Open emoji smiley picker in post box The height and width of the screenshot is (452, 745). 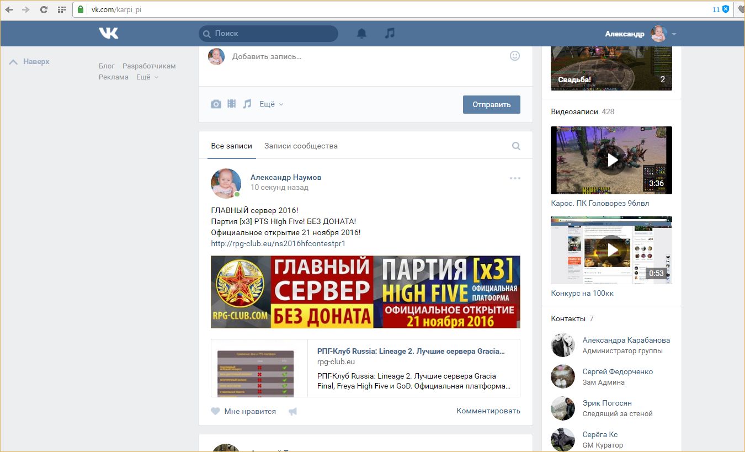coord(514,56)
